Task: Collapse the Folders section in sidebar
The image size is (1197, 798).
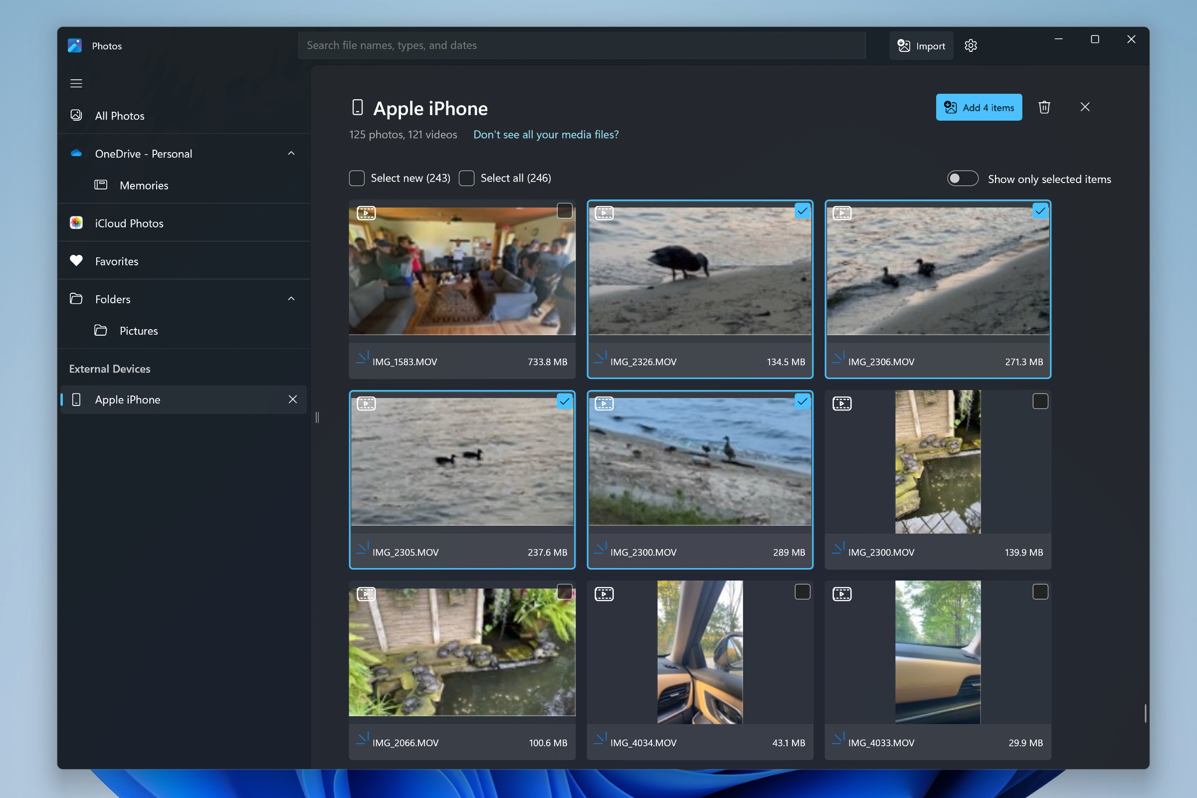Action: pos(290,298)
